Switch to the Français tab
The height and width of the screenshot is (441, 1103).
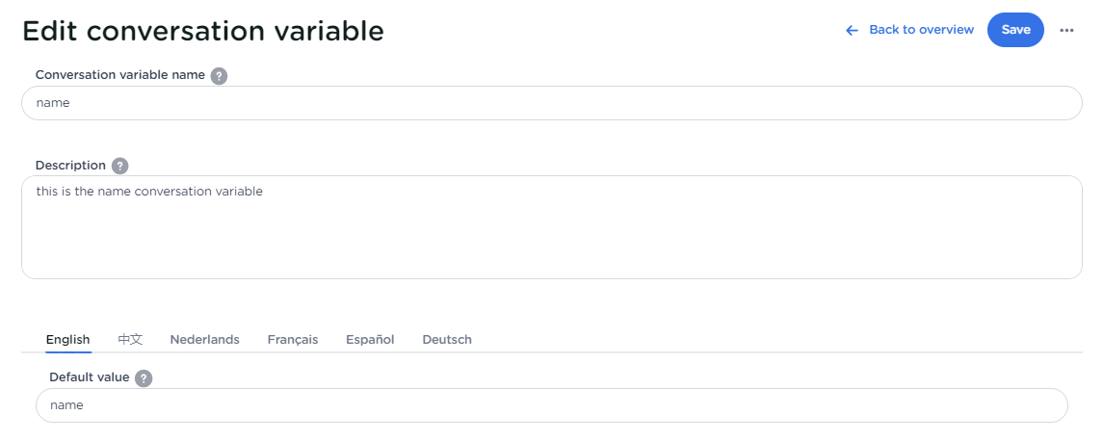point(293,340)
